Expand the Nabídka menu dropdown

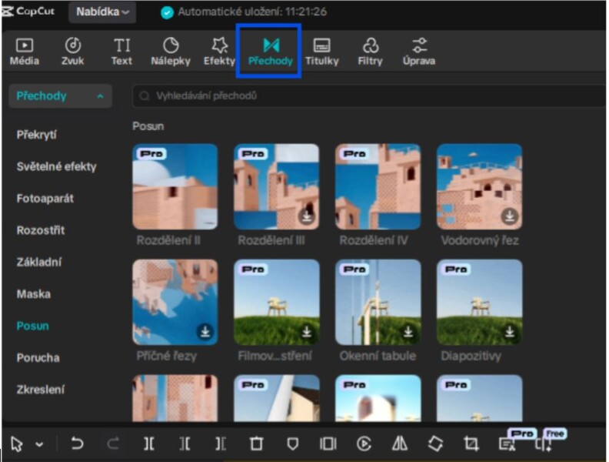click(x=103, y=12)
